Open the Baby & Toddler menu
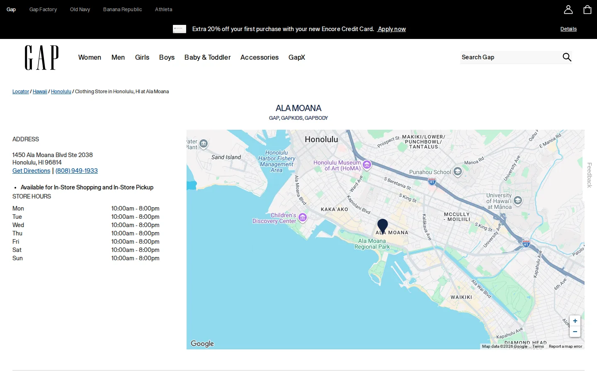The height and width of the screenshot is (373, 597). (x=207, y=57)
